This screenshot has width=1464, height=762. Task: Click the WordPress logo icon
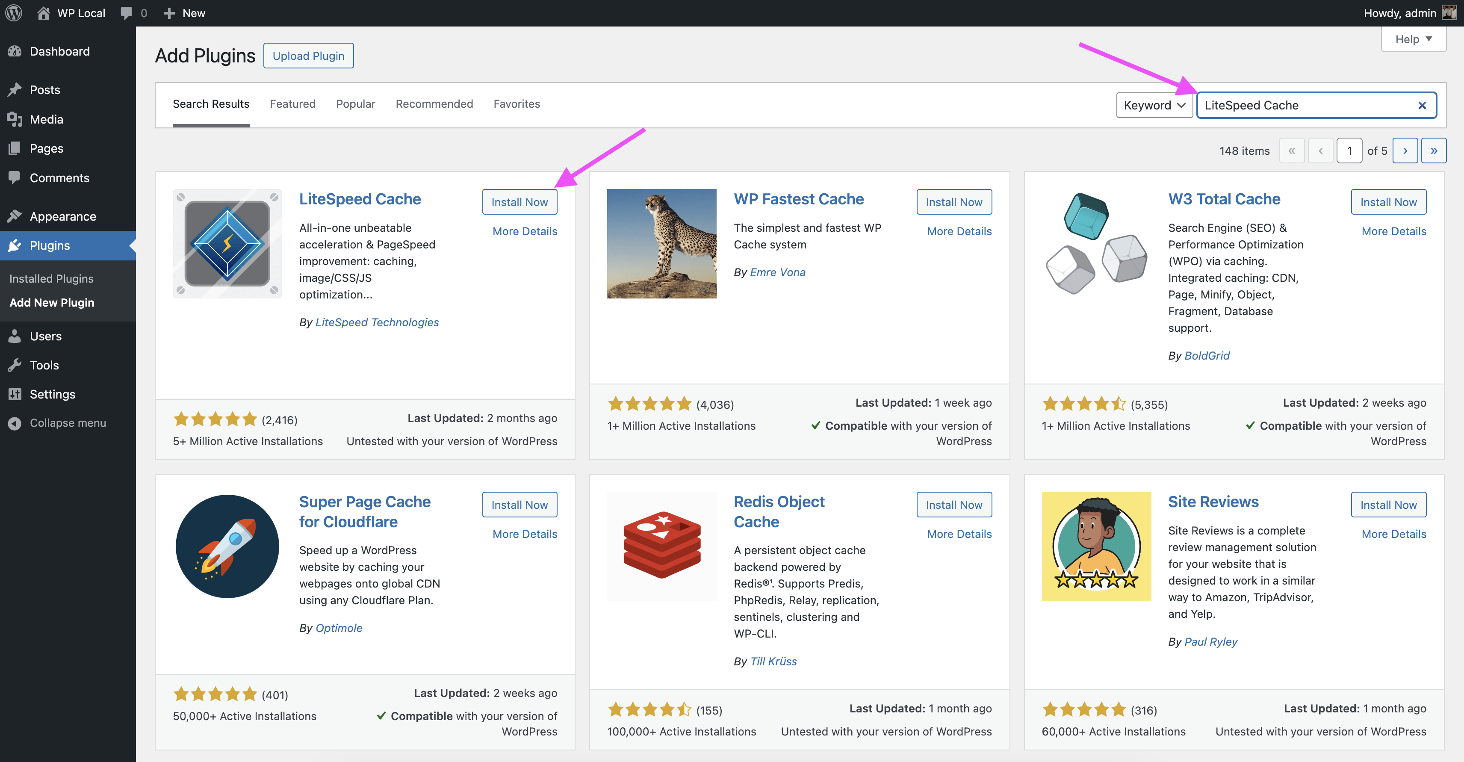[x=14, y=12]
